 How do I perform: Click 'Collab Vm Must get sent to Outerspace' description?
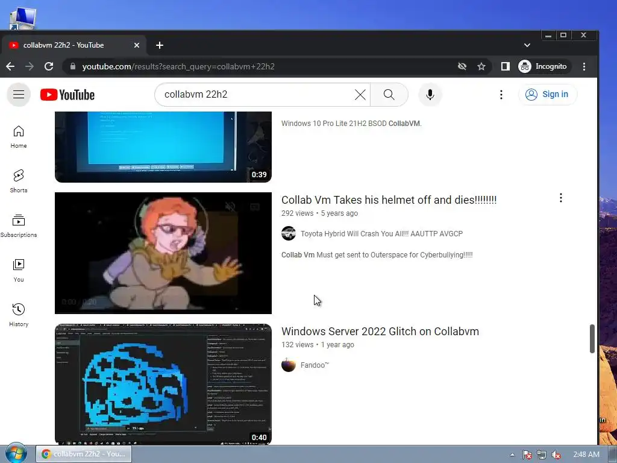pos(377,255)
